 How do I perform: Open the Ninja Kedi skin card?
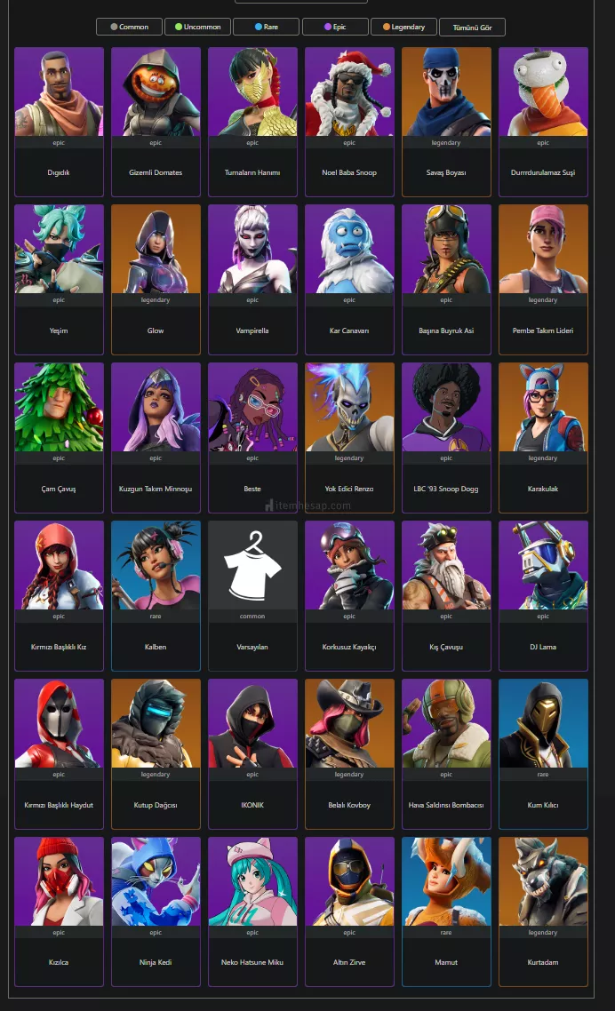[x=156, y=911]
